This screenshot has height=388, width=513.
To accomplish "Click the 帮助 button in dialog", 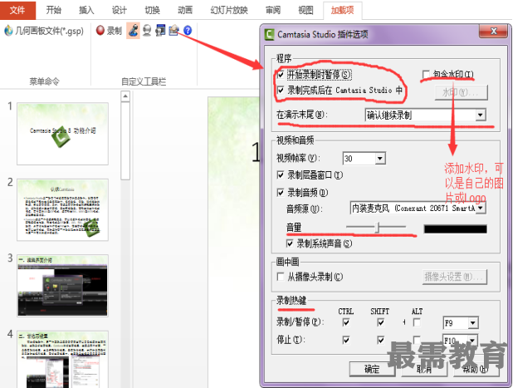I will 476,369.
